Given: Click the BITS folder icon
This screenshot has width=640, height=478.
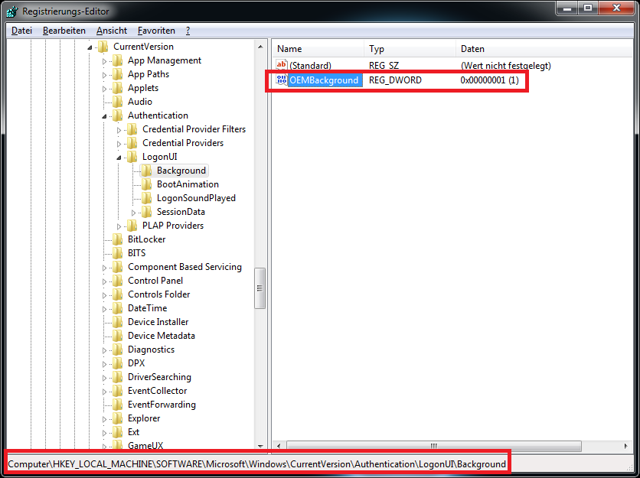Looking at the screenshot, I should click(118, 253).
